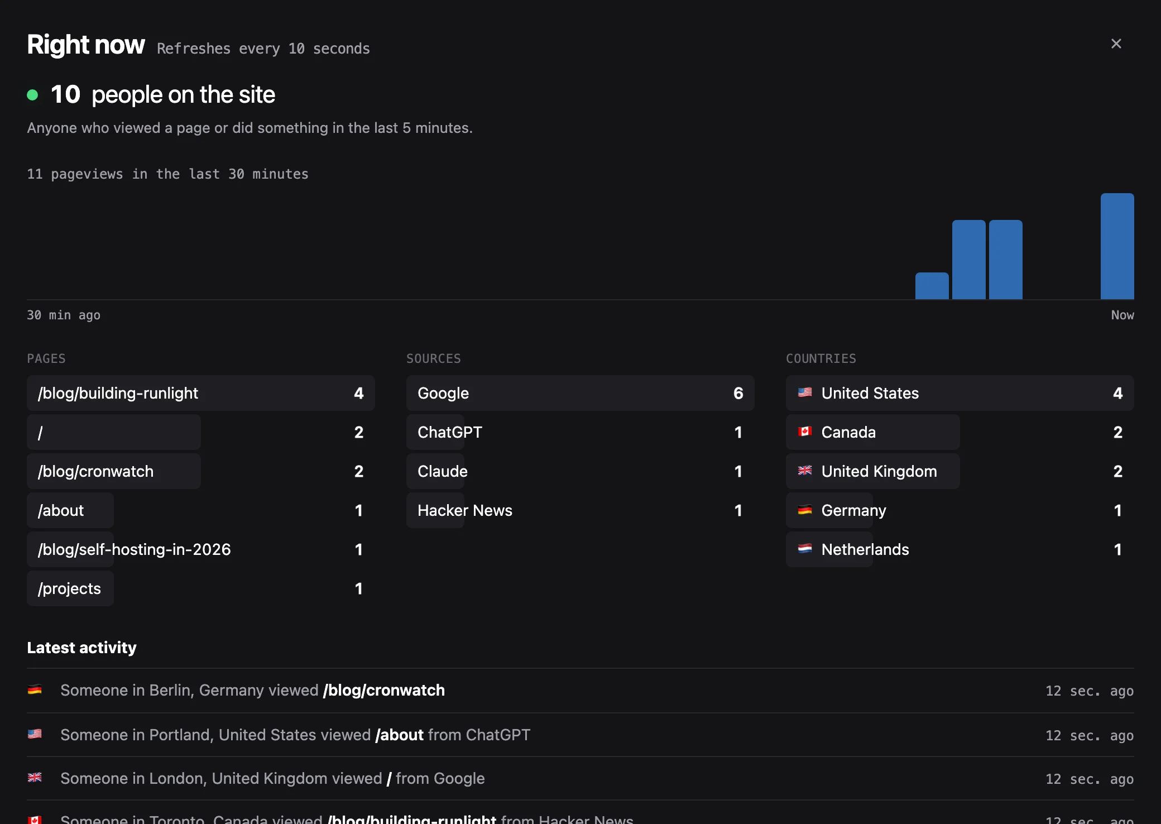Click the shortest bar in pageviews chart

(932, 286)
